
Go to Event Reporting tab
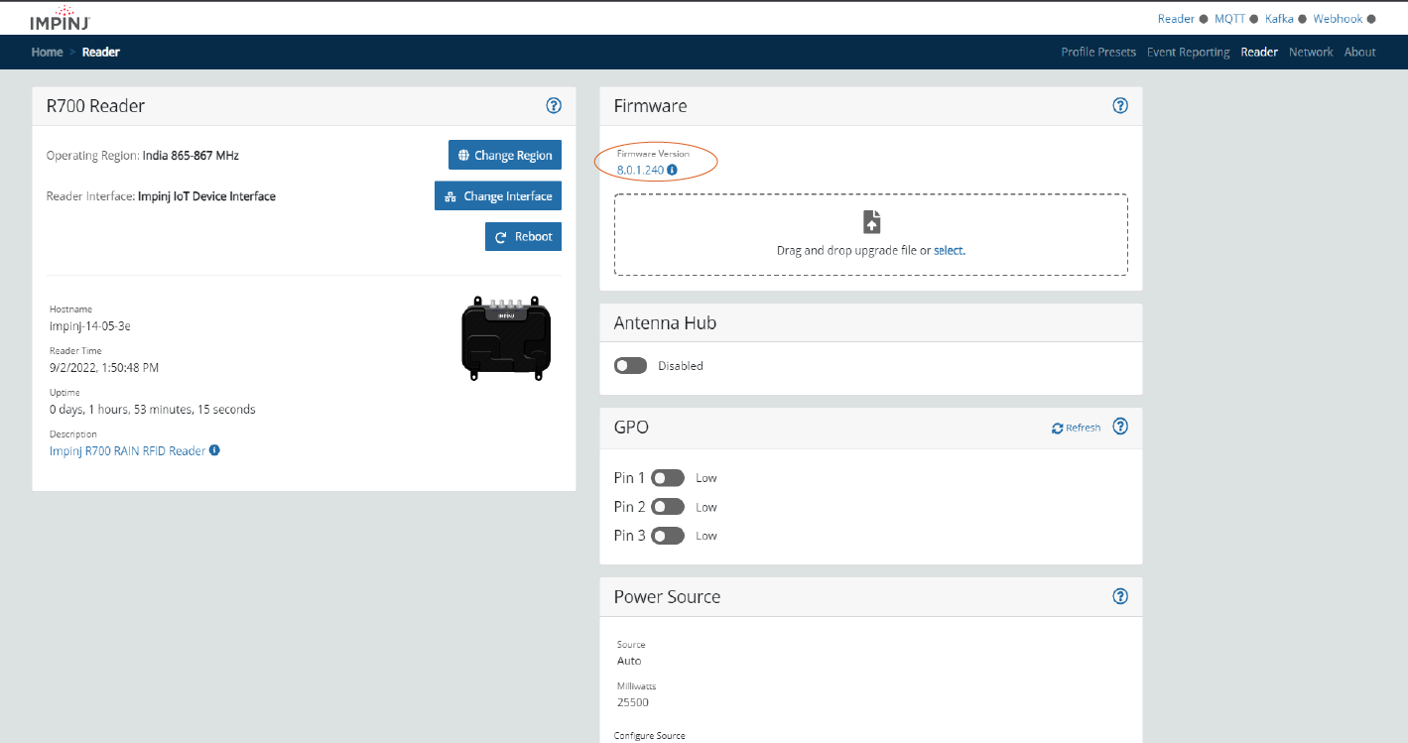tap(1188, 53)
